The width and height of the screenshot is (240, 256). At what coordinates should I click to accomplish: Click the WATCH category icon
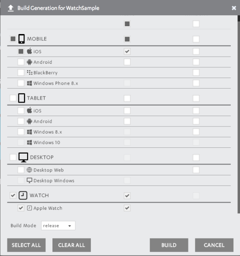pos(23,195)
